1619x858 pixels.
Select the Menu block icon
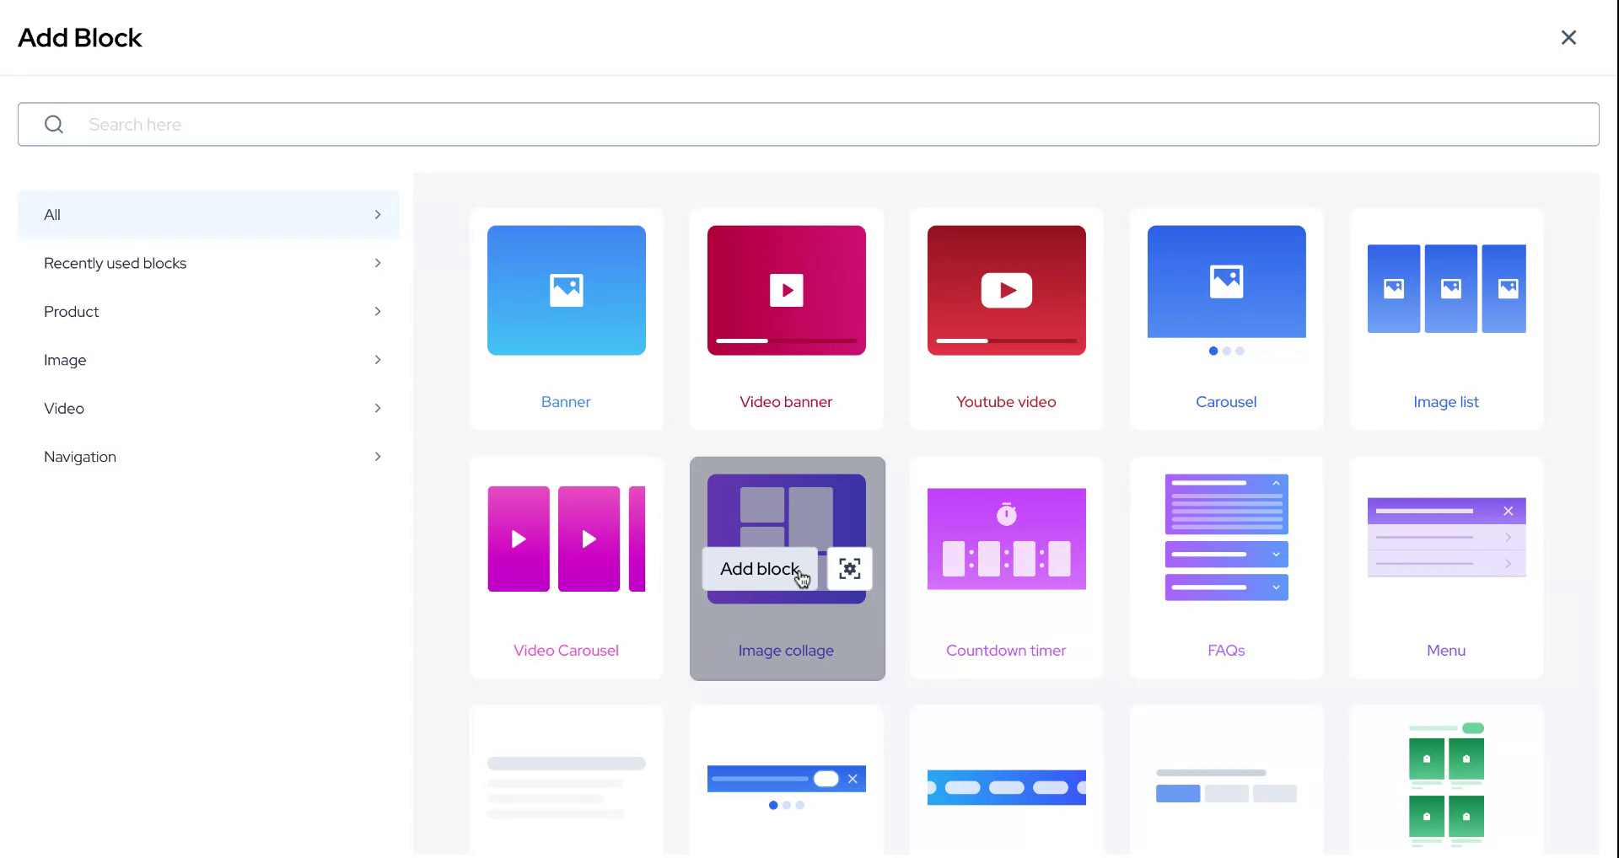(1447, 537)
